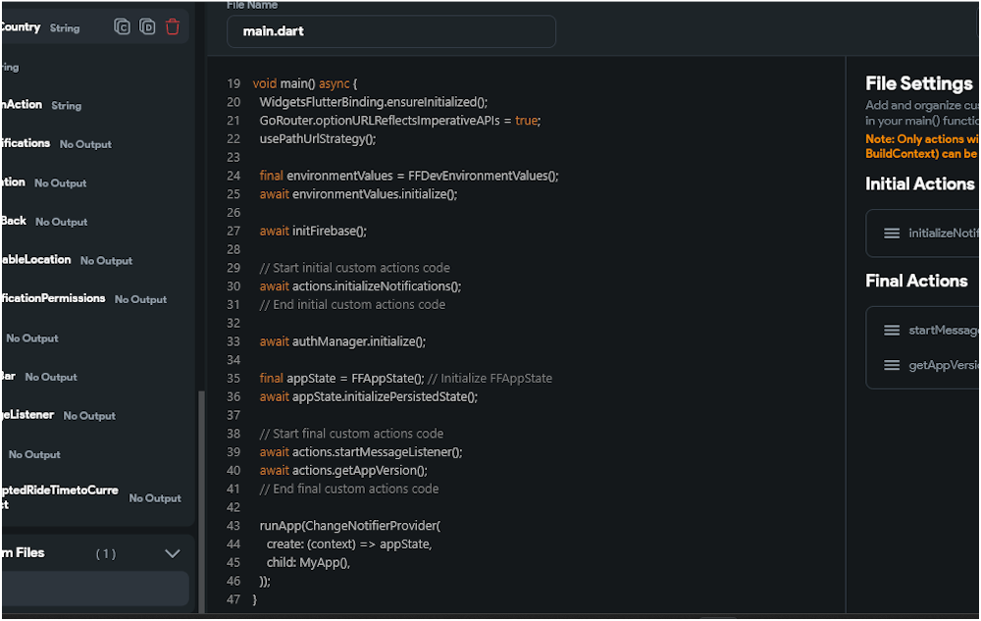Click drag handle icon beside initializeNotifications action
981x621 pixels.
pos(892,233)
